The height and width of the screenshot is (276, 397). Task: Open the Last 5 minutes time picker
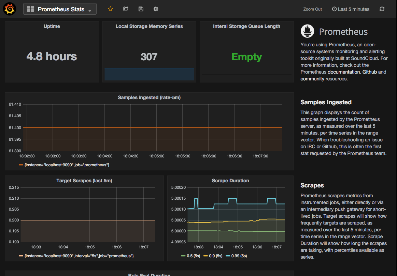click(351, 9)
